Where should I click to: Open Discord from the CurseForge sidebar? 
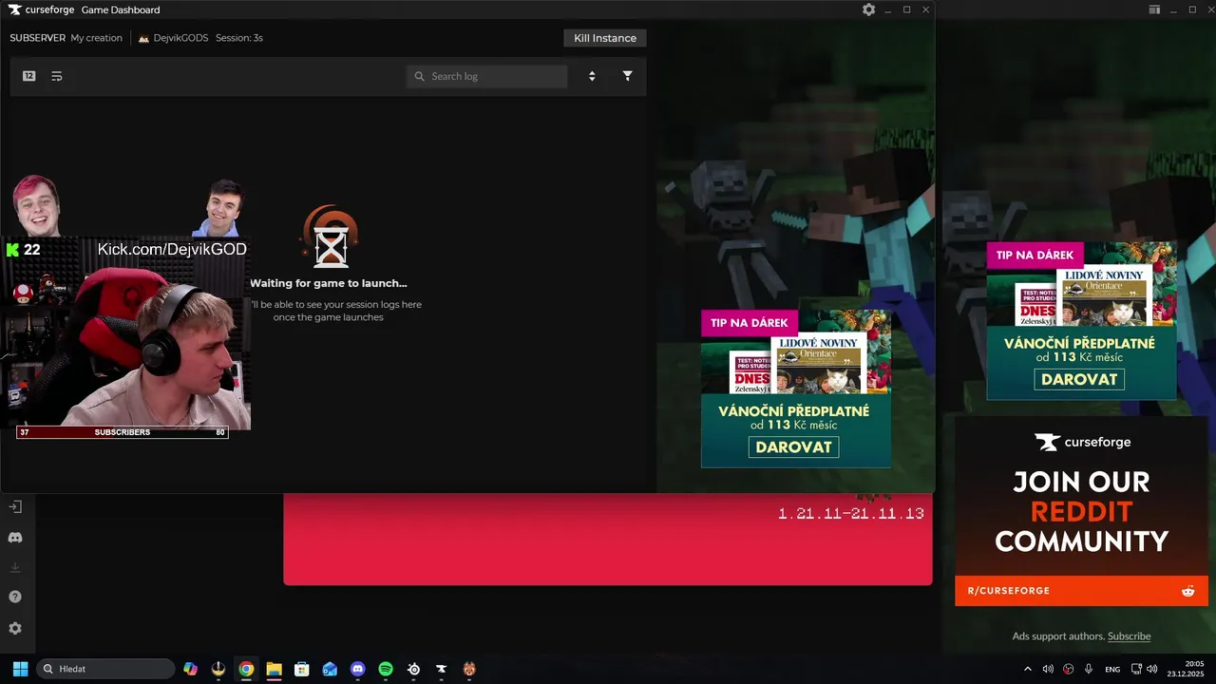click(x=15, y=538)
